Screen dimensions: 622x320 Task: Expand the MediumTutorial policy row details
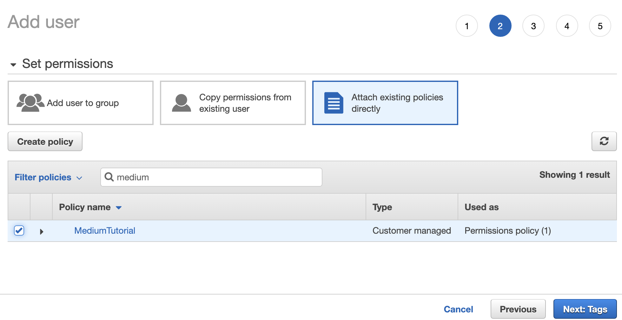(42, 231)
